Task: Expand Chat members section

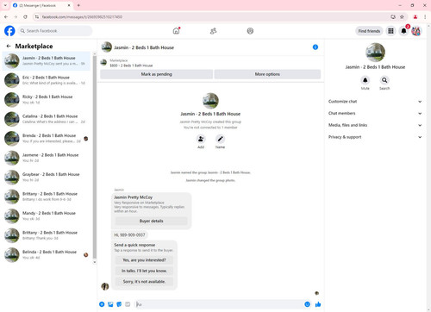Action: click(375, 113)
